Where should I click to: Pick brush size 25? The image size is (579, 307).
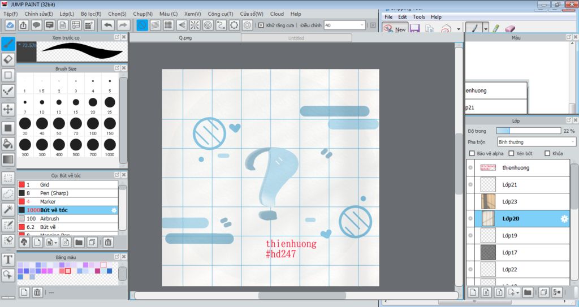tap(110, 104)
